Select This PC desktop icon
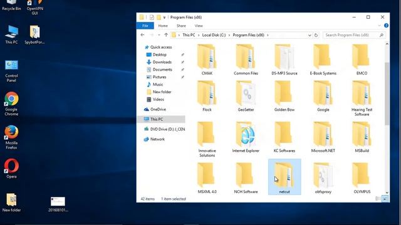 pyautogui.click(x=11, y=35)
